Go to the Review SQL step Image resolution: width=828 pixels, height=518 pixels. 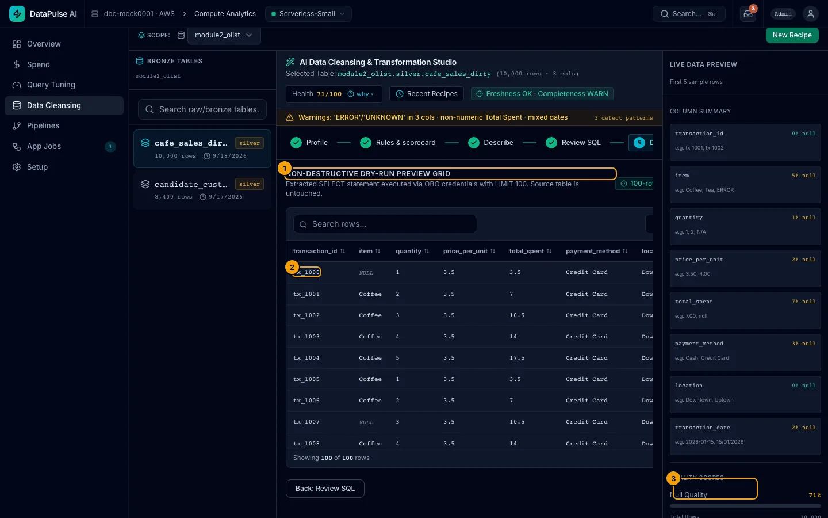573,143
